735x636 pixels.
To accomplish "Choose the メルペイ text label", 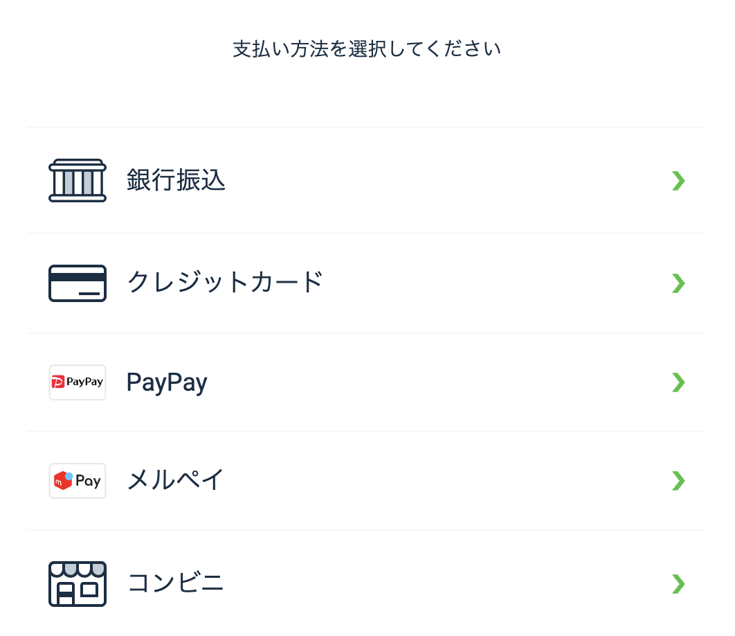I will coord(176,481).
